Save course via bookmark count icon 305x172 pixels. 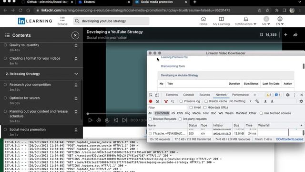click(x=262, y=35)
